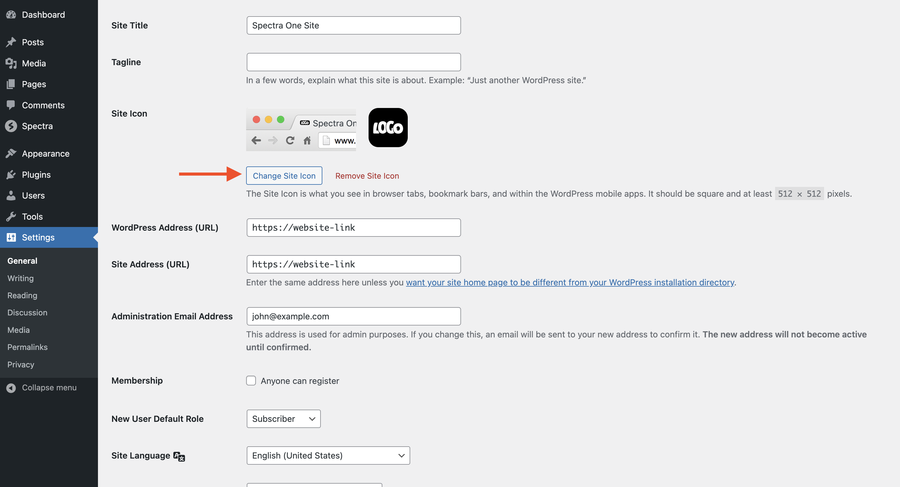Click the Posts pushpin icon
The image size is (900, 487).
pyautogui.click(x=11, y=42)
